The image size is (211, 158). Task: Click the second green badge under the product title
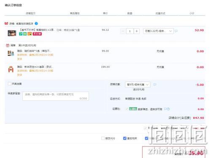25,34
